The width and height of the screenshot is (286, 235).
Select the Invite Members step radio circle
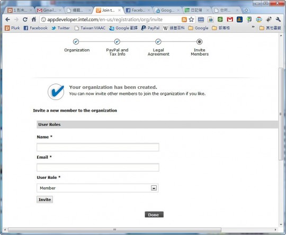[199, 42]
